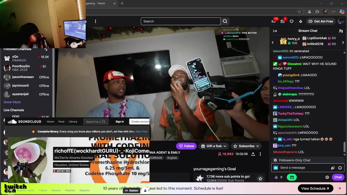This screenshot has height=195, width=347.
Task: Show previous gift leaderboard entries
Action: (273, 43)
